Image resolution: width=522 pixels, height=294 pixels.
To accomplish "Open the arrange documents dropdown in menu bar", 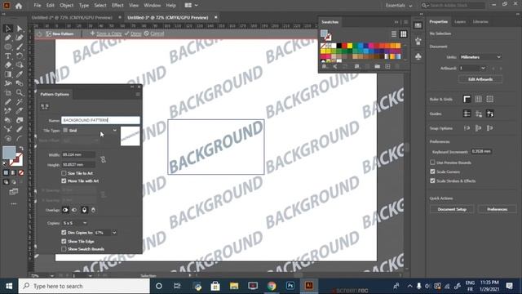I will coord(191,6).
